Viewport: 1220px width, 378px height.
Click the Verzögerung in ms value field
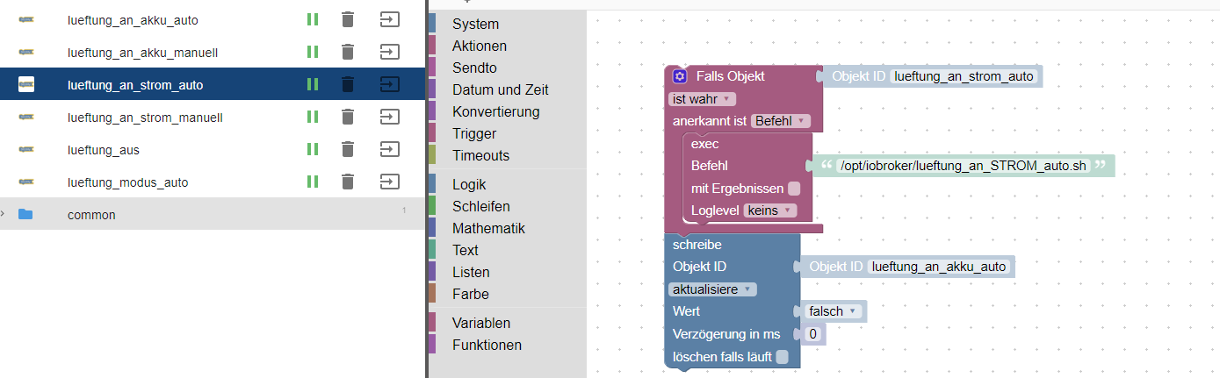pos(813,334)
